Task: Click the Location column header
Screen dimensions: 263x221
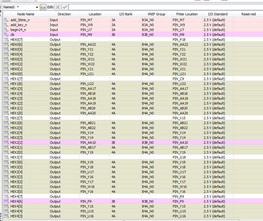Action: coord(95,14)
